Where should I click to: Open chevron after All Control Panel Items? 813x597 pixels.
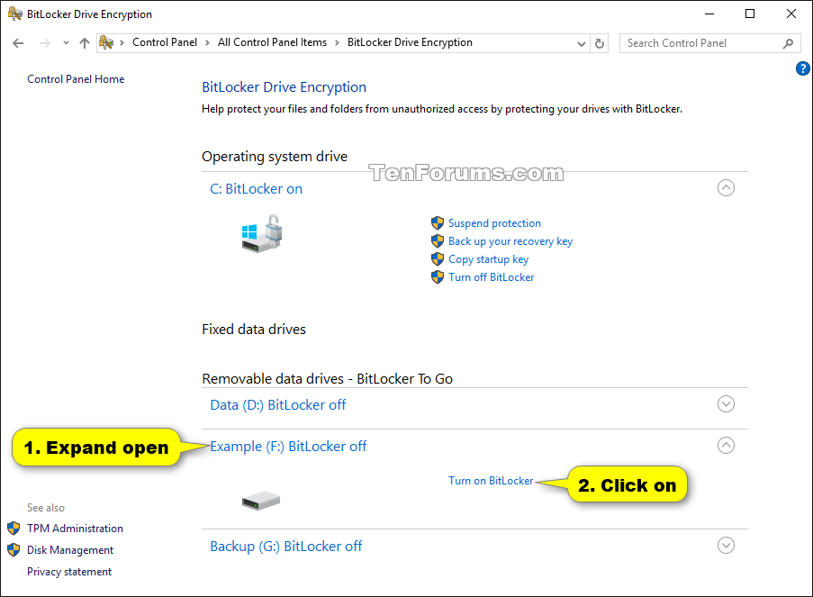coord(337,42)
